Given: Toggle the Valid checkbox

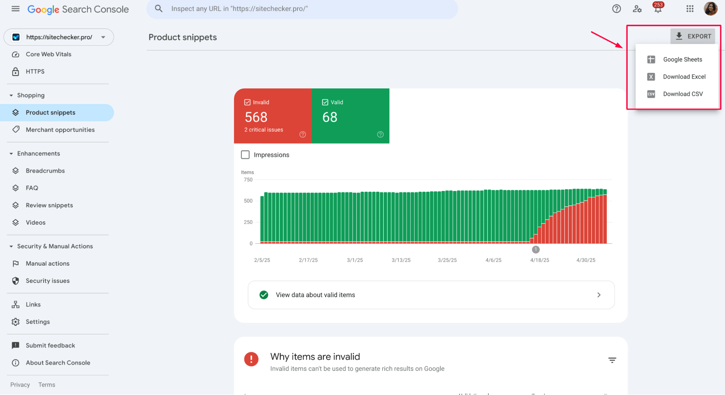Looking at the screenshot, I should 325,102.
